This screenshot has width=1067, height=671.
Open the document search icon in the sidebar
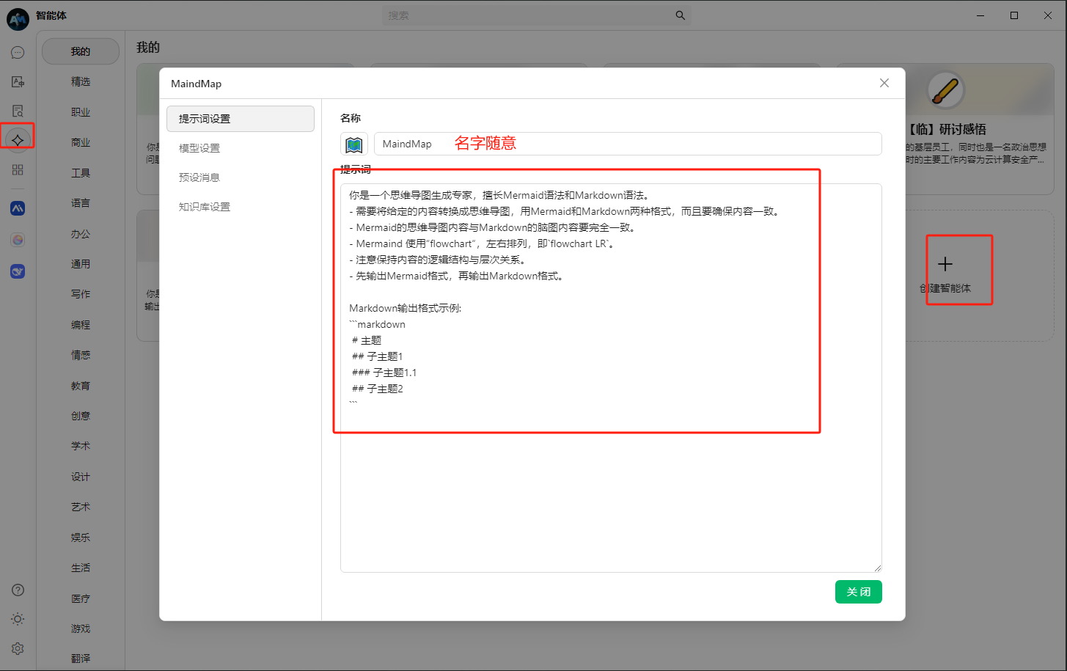[18, 111]
